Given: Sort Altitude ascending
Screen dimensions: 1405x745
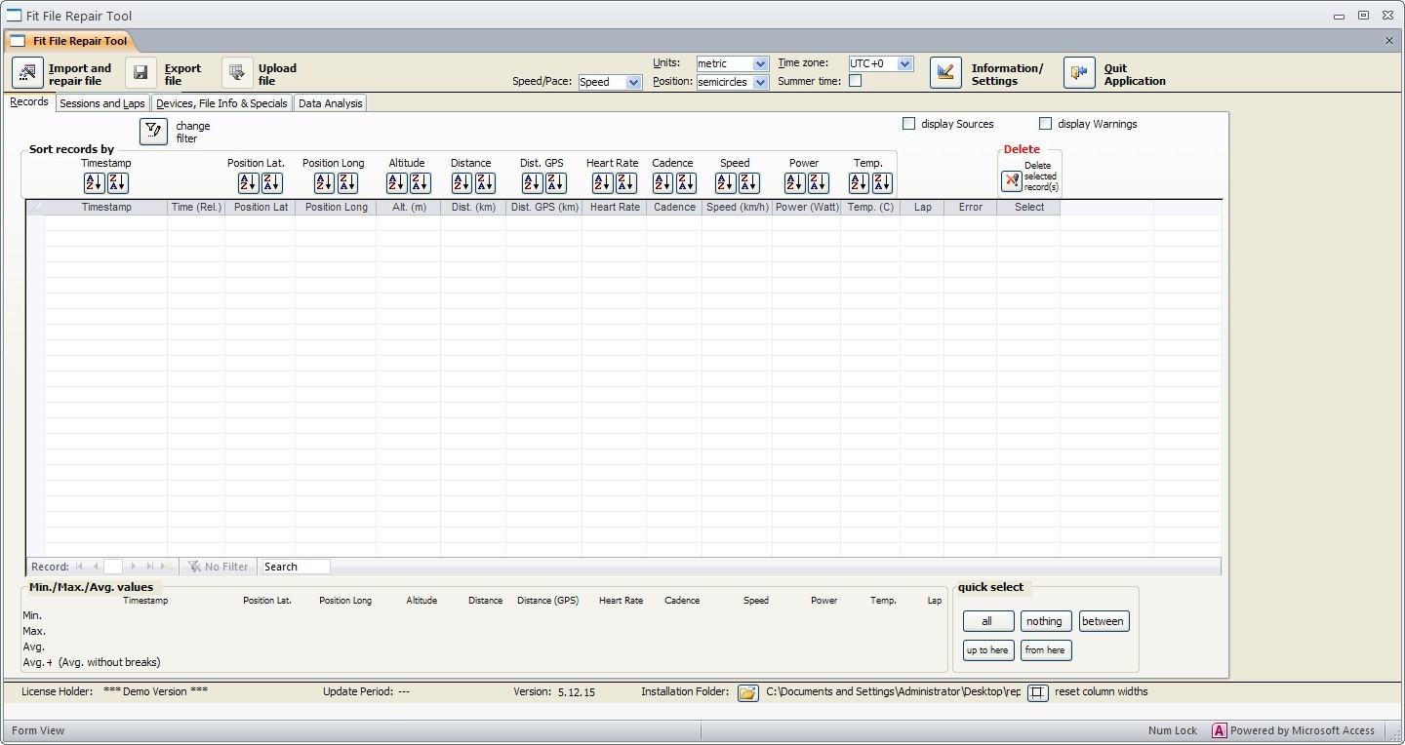Looking at the screenshot, I should coord(396,182).
